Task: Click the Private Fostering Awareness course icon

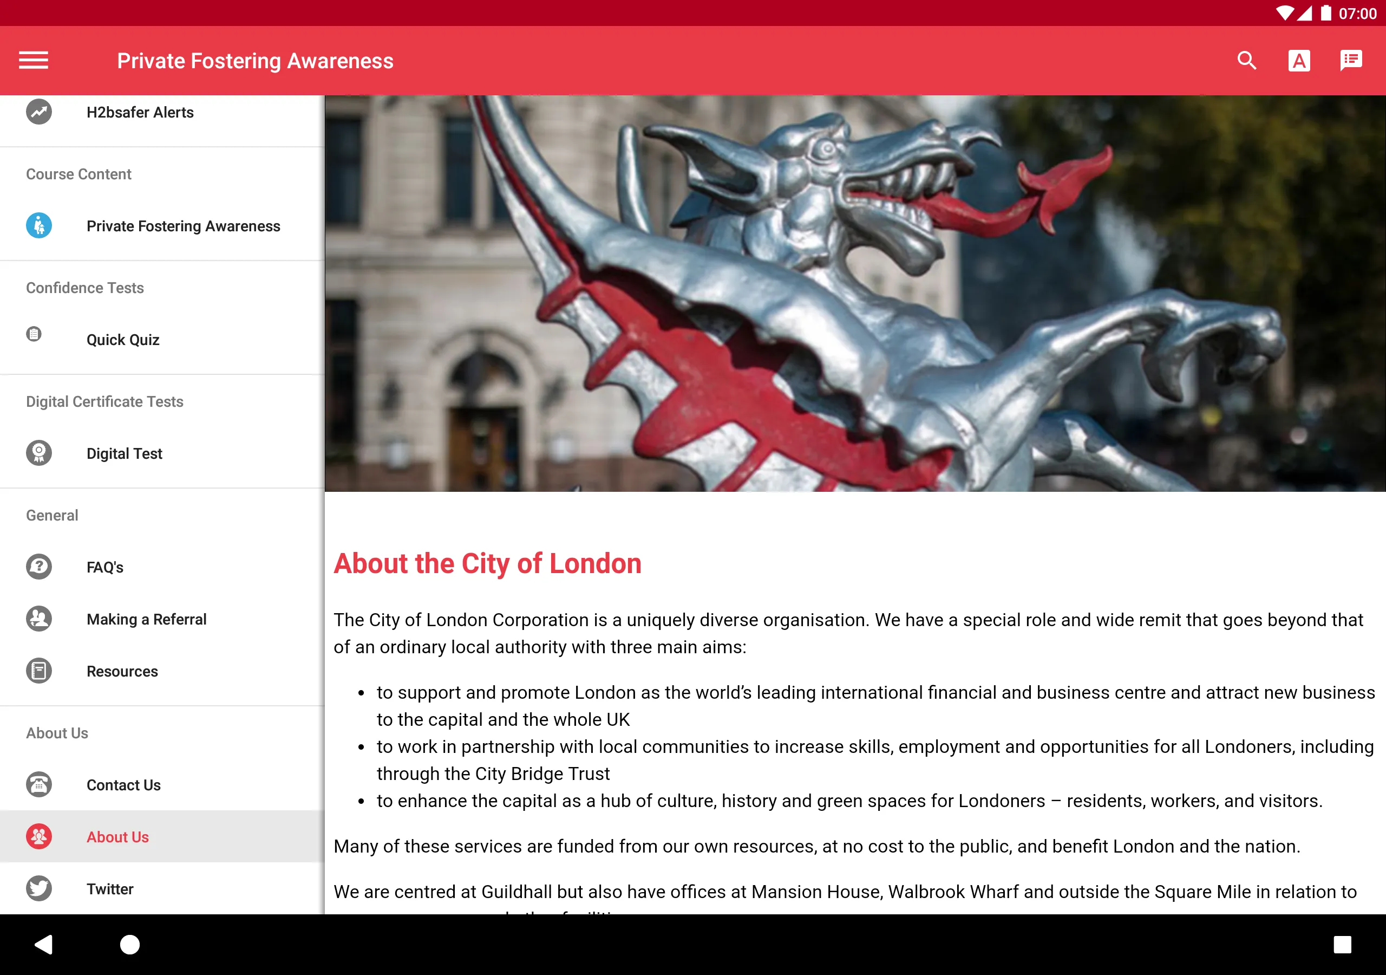Action: (39, 225)
